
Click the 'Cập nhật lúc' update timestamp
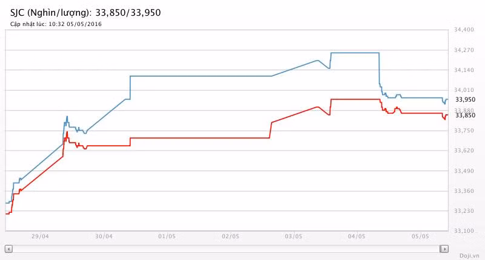pyautogui.click(x=56, y=24)
